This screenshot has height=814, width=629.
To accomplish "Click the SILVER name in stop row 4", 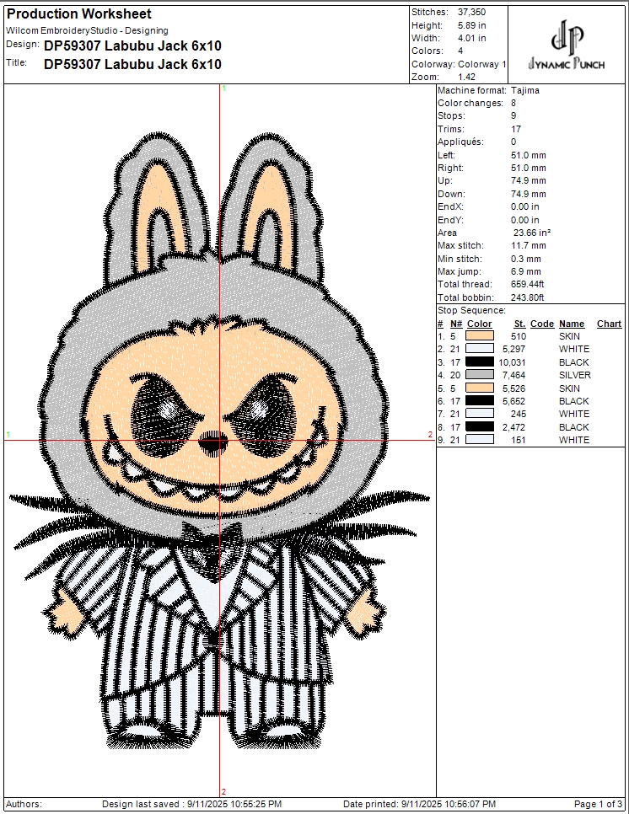I will coord(574,375).
